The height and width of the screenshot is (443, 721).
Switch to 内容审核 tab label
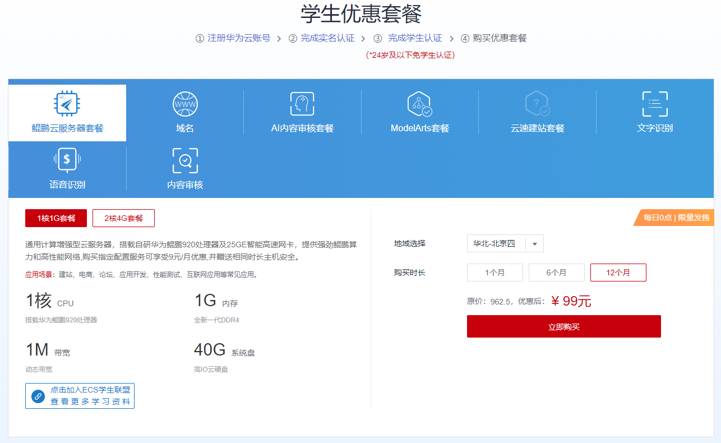185,184
